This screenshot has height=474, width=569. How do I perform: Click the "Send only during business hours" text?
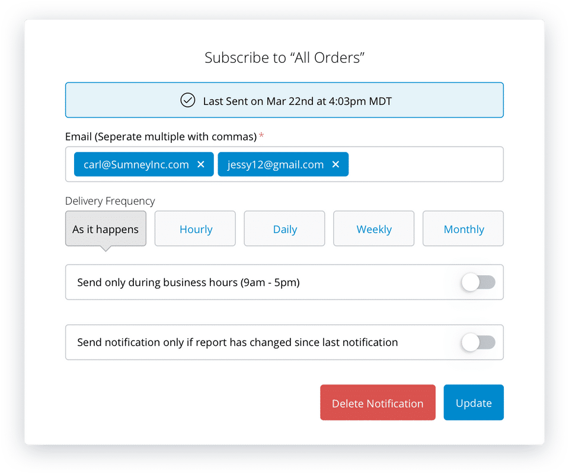coord(188,282)
